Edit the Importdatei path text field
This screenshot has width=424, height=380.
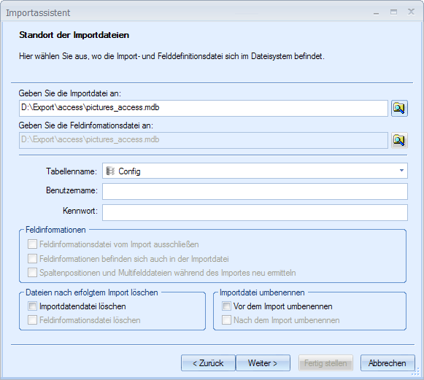click(x=204, y=109)
